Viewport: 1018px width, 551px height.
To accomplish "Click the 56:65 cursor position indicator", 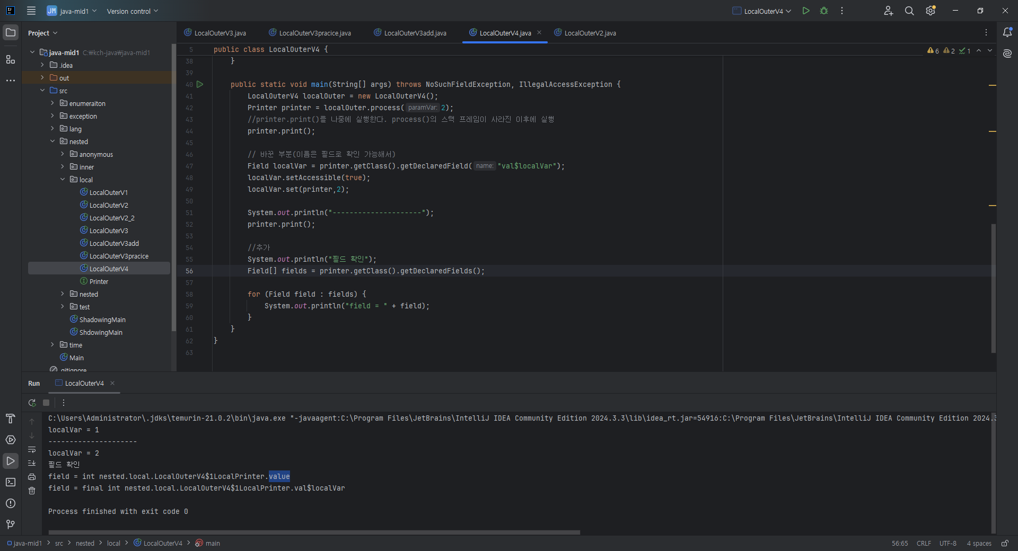I will (900, 543).
